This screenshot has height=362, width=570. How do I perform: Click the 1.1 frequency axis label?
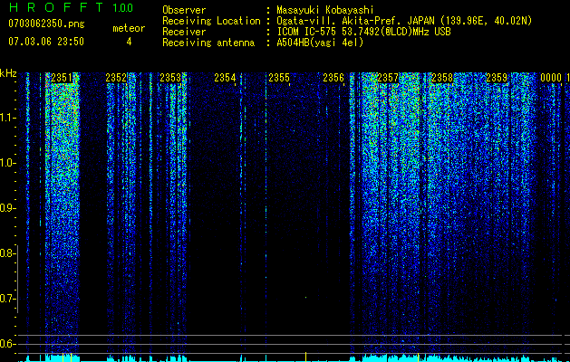6,118
